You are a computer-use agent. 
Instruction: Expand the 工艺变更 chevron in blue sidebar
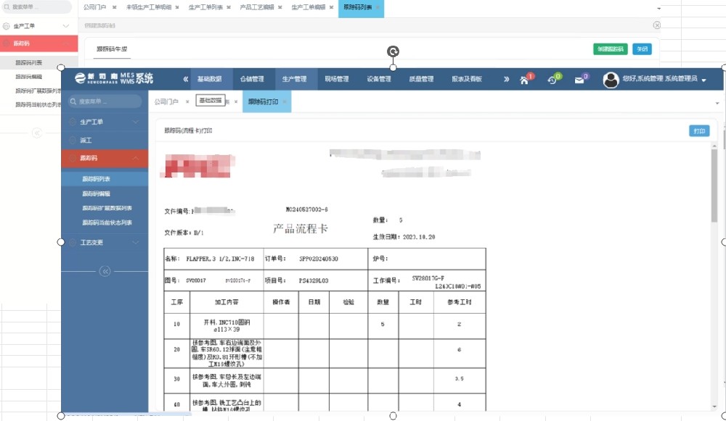[136, 242]
